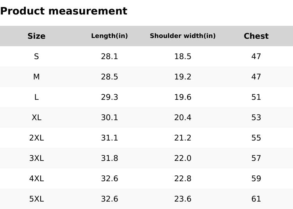Click the 18.5 shoulder width value
The height and width of the screenshot is (209, 293).
pos(182,56)
